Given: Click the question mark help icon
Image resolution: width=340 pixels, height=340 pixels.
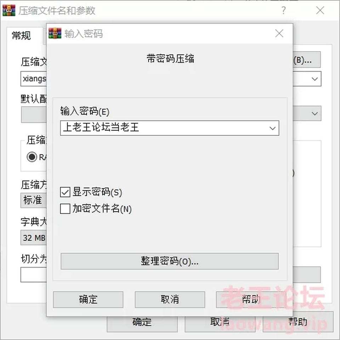Looking at the screenshot, I should click(283, 10).
